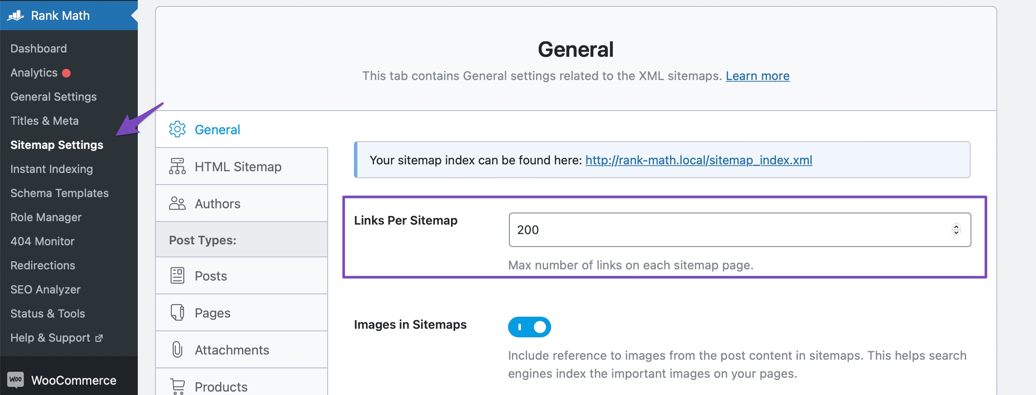The image size is (1036, 395).
Task: Click the Posts document icon
Action: pyautogui.click(x=177, y=276)
